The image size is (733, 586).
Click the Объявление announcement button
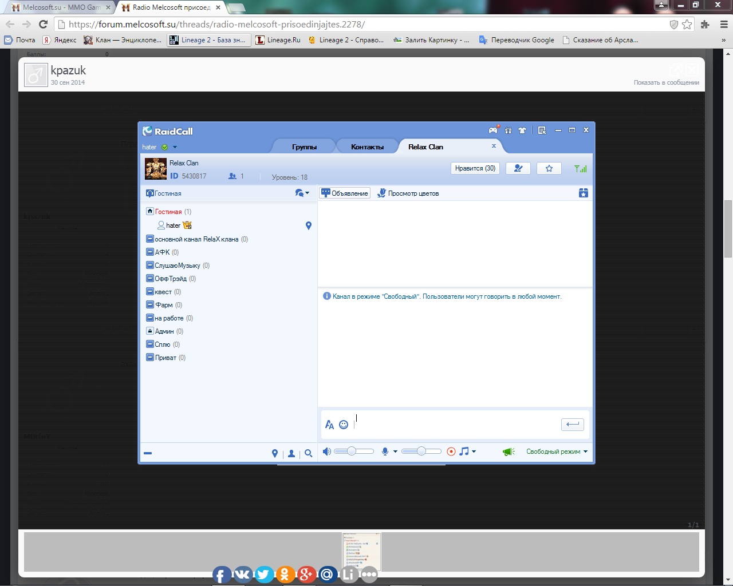tap(345, 193)
